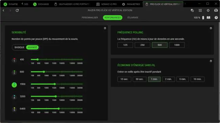Switch sensitivity mode to Basique
Image resolution: width=220 pixels, height=123 pixels.
[x=19, y=48]
